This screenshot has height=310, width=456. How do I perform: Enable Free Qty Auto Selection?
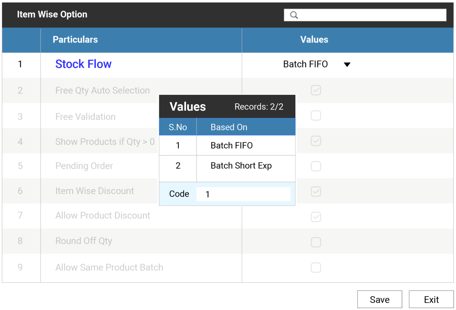click(316, 90)
